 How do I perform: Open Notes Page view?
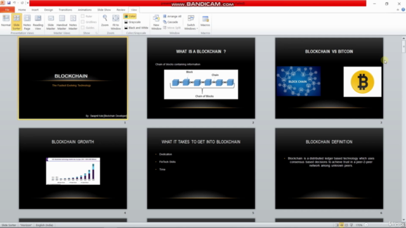point(27,22)
